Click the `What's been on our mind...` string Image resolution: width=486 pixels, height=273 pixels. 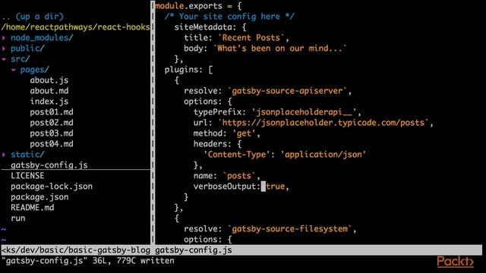280,49
